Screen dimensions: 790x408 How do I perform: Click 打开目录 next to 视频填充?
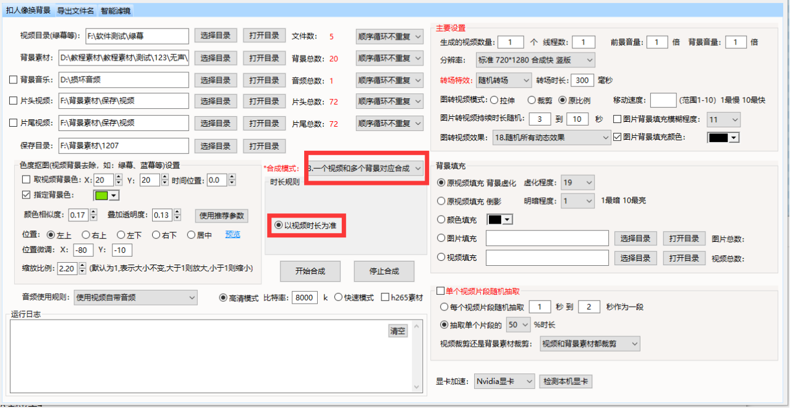[684, 258]
